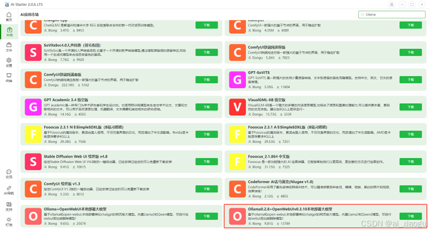
Task: Download Fooocus 2.3.1 A卡 SimpleSDXL
Action: click(411, 134)
